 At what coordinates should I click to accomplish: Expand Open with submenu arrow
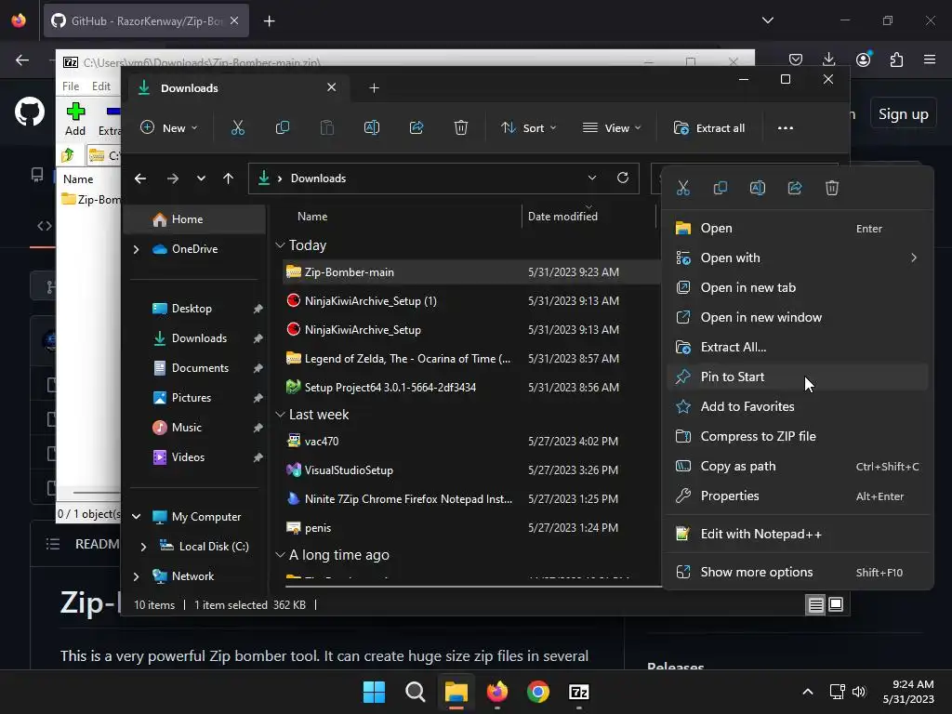[x=914, y=258]
